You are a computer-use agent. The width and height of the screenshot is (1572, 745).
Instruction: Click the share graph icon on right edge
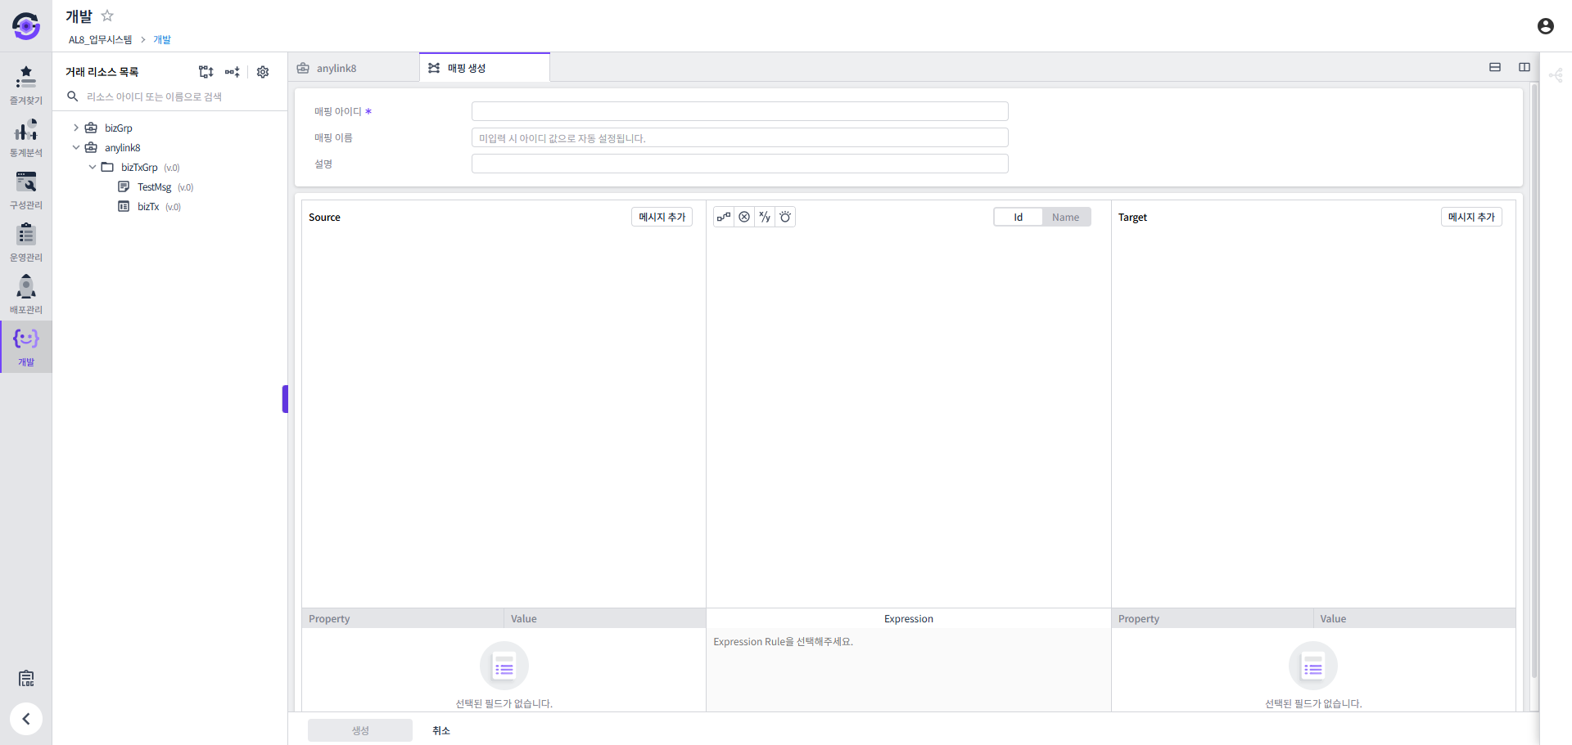(1556, 75)
